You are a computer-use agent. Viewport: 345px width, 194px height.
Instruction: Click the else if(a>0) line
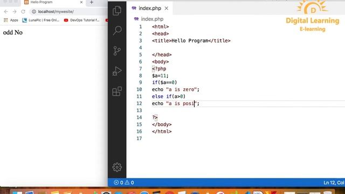tap(169, 96)
